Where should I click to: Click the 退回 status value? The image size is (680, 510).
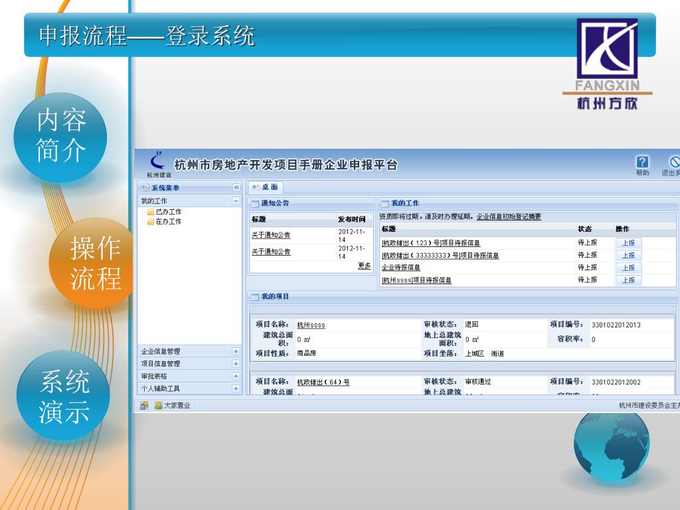[x=471, y=324]
